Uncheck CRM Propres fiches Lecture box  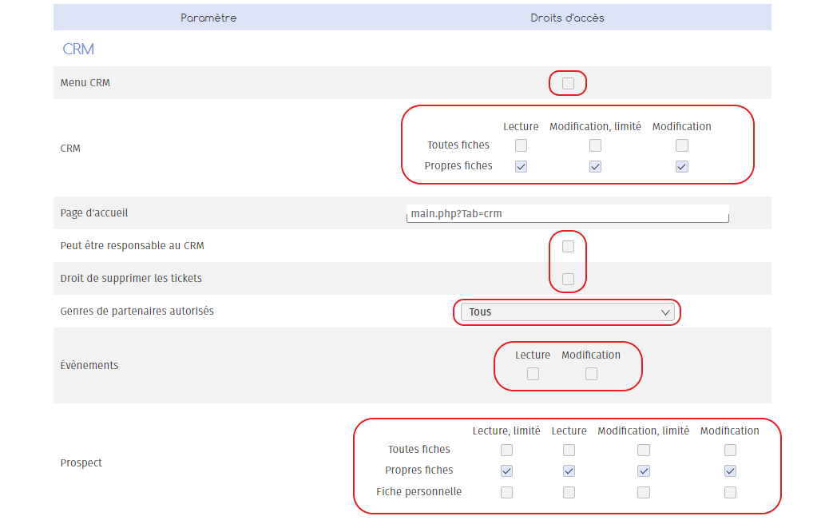coord(521,166)
